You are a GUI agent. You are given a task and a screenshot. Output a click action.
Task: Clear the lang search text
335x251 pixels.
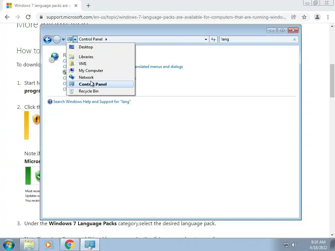point(295,39)
